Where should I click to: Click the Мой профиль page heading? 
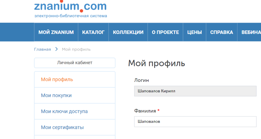tap(157, 63)
